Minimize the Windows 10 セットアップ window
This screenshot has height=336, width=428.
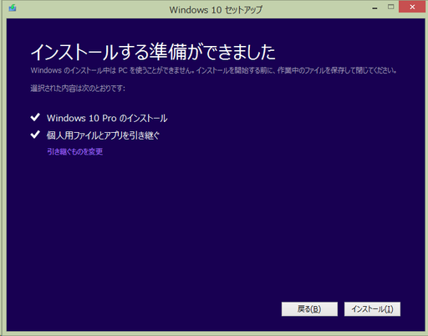click(374, 8)
